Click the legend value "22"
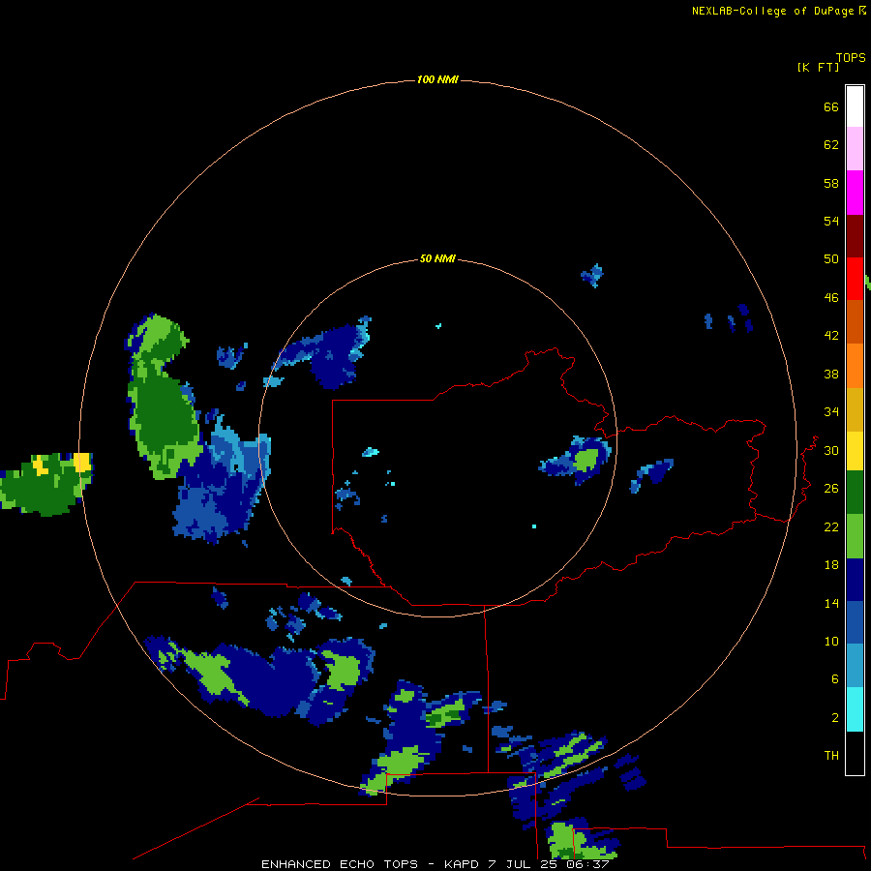The image size is (871, 871). [831, 527]
